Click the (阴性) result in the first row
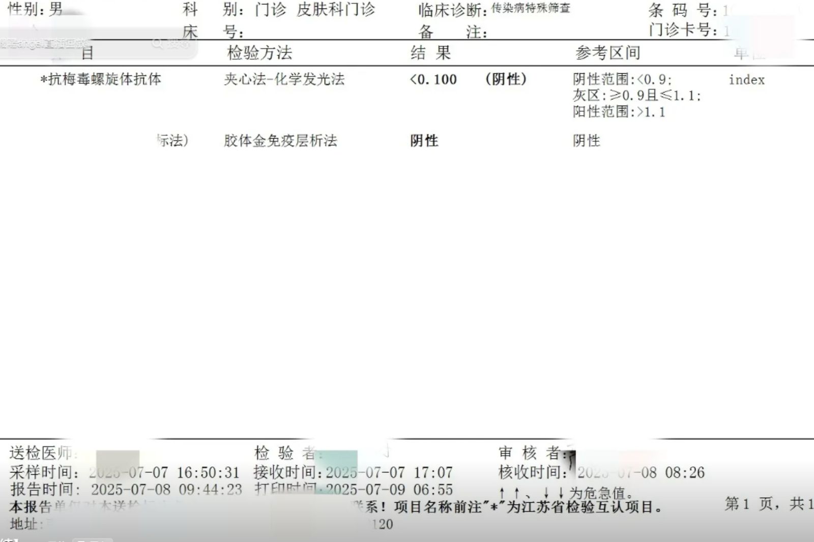Viewport: 814px width, 542px height. (506, 79)
